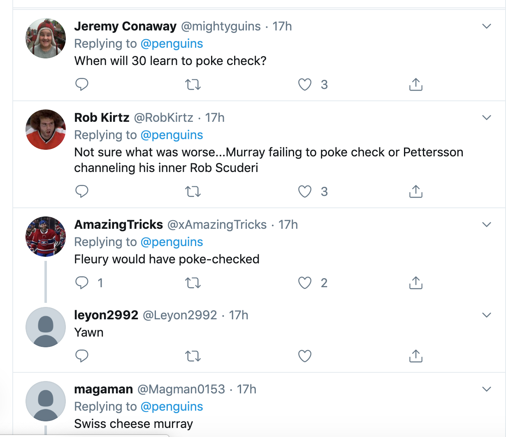Open more options for Jeremy Conaway's tweet
Screen dimensions: 506x437
487,26
